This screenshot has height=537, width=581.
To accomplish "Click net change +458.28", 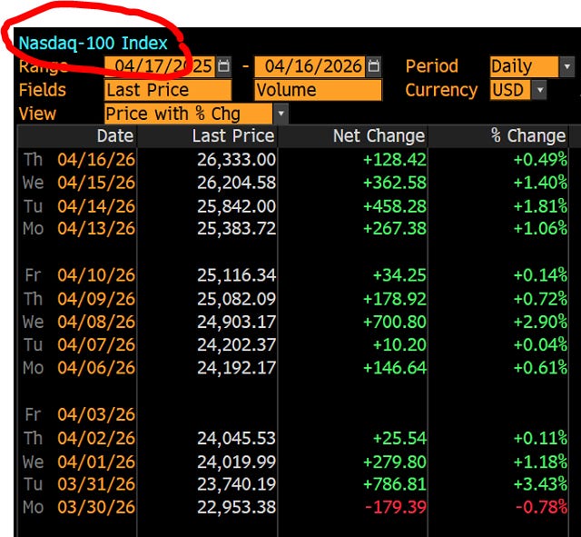I will coord(395,206).
